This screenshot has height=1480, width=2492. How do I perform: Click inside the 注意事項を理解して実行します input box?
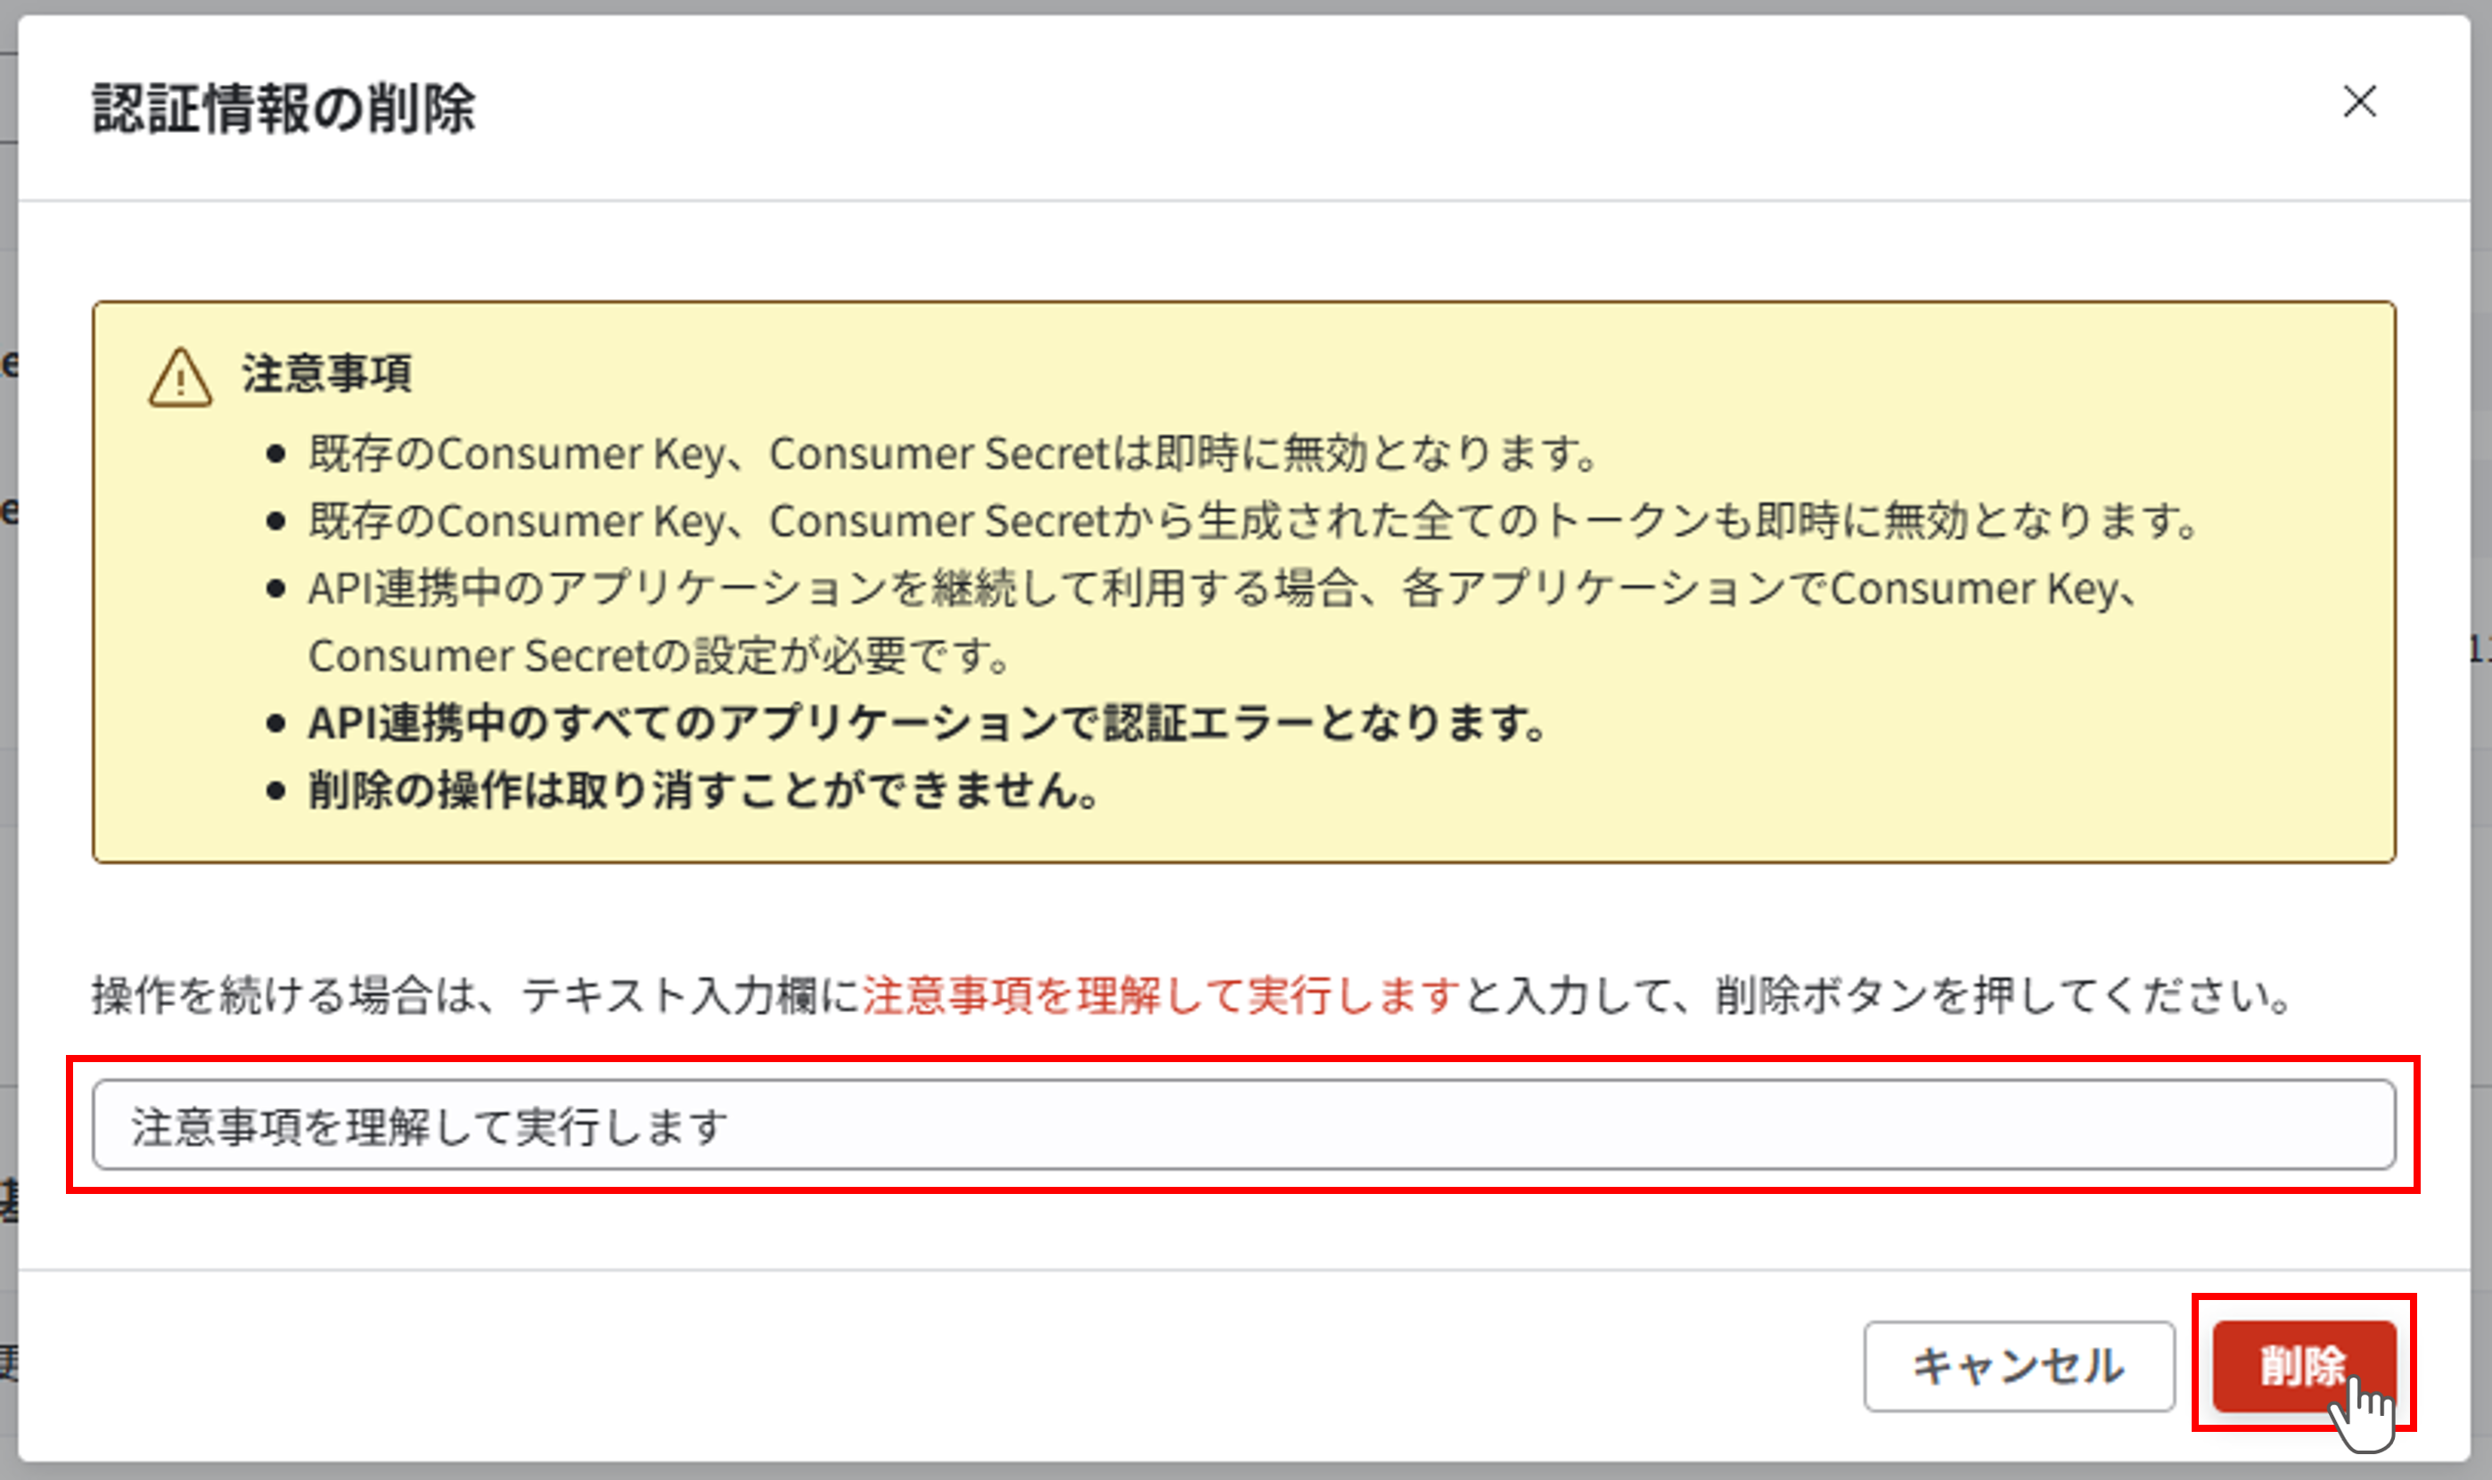pos(1243,1126)
